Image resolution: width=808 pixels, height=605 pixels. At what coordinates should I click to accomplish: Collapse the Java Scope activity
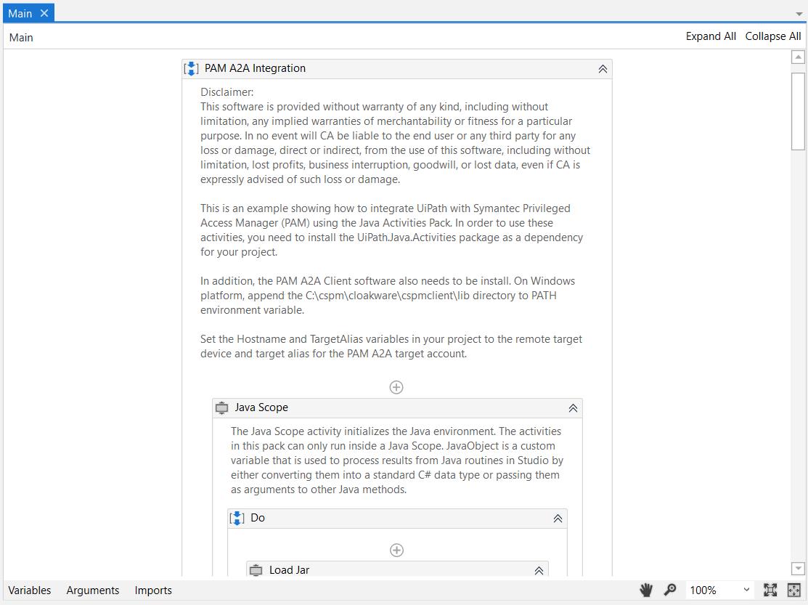(x=573, y=407)
